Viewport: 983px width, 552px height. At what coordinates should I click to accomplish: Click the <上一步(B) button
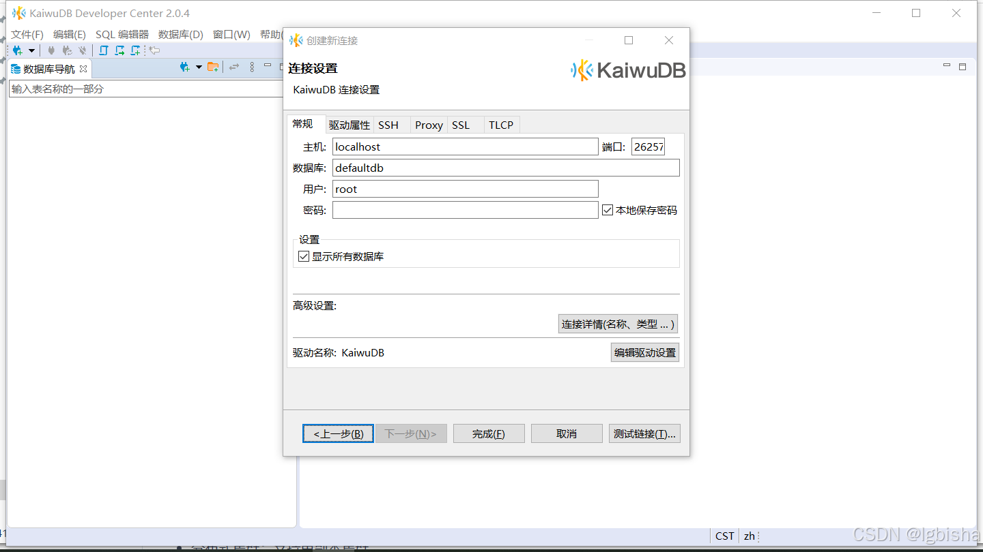click(x=338, y=433)
